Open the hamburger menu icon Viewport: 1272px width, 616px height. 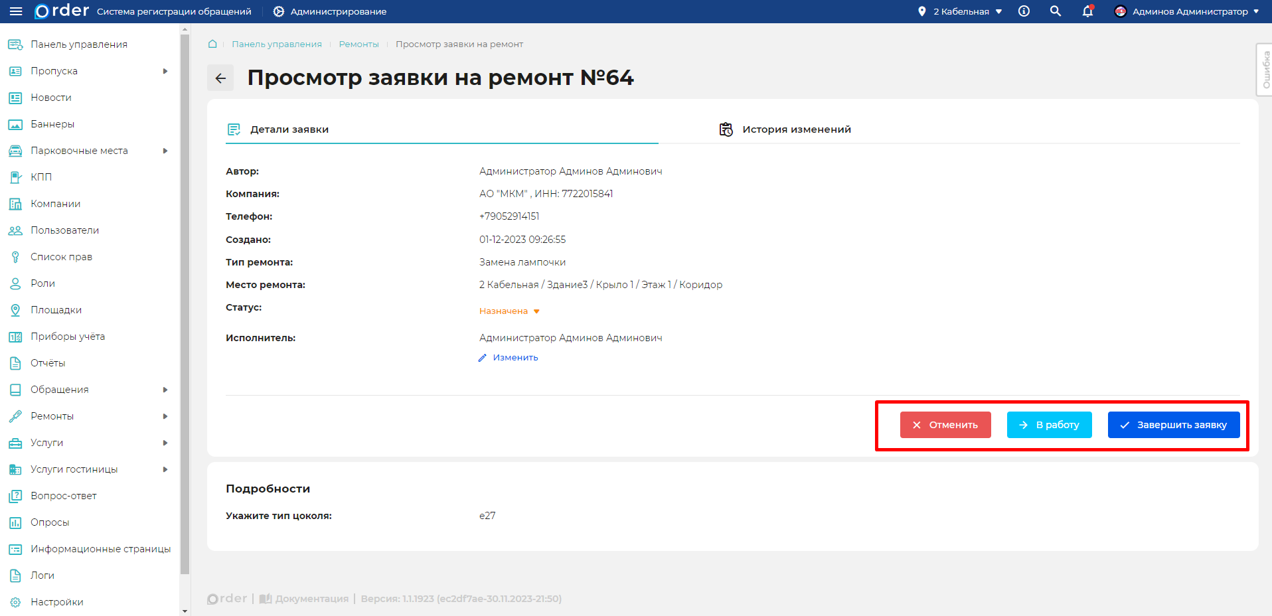(x=15, y=11)
